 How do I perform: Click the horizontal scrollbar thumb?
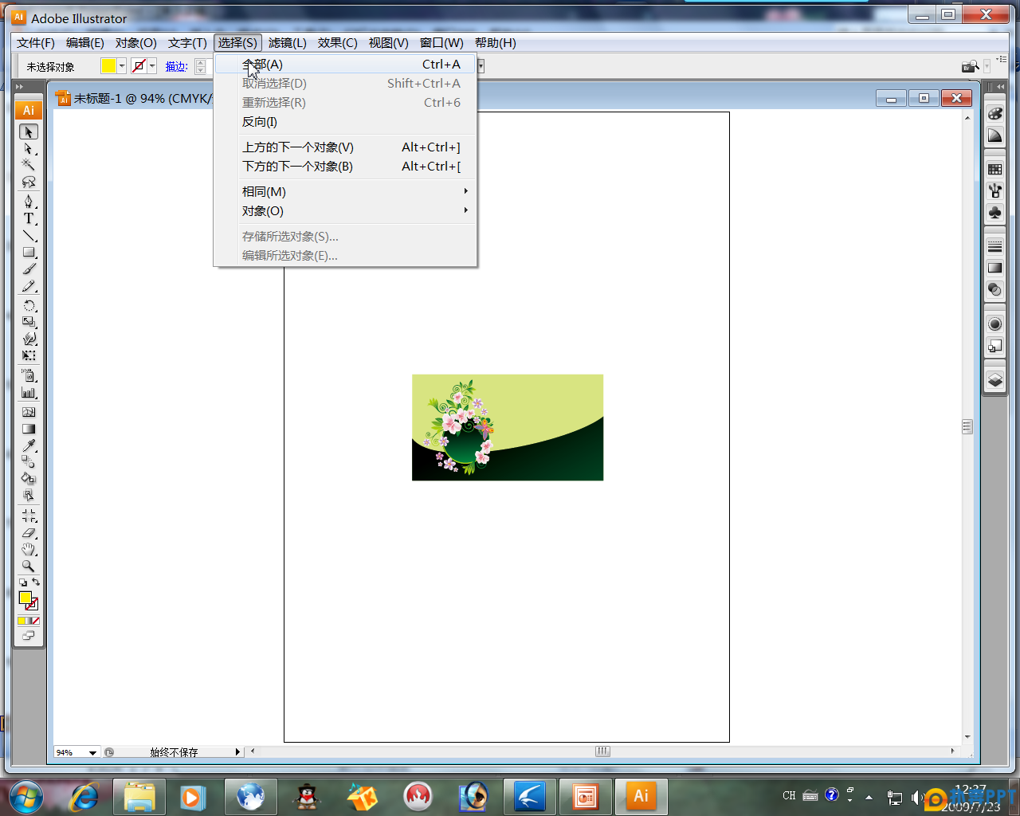point(603,751)
